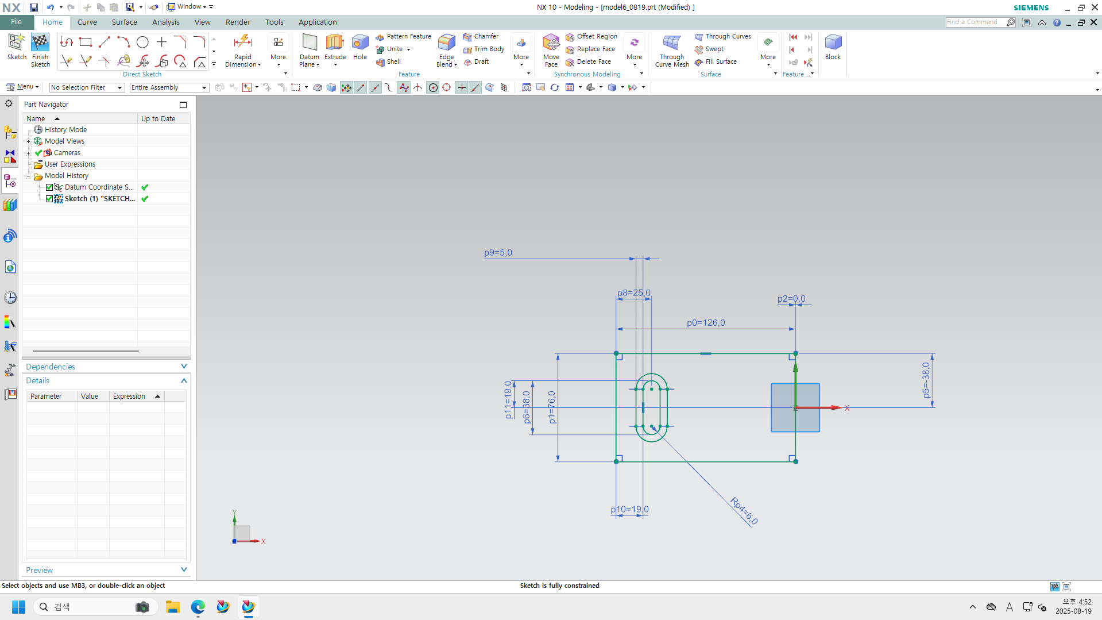Select the Circle sketch tool

tap(142, 42)
